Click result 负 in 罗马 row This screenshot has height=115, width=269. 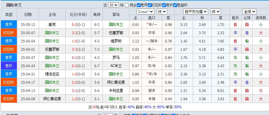coord(235,58)
